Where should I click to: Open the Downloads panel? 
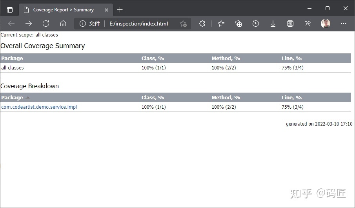point(273,24)
